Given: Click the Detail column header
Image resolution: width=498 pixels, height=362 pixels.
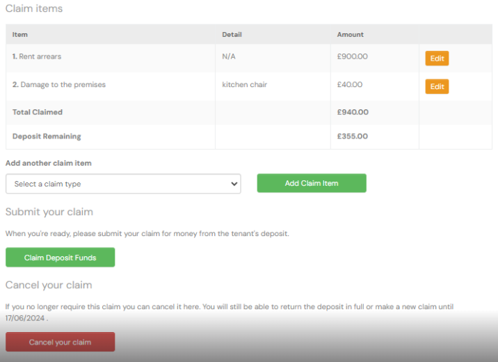Looking at the screenshot, I should tap(232, 35).
